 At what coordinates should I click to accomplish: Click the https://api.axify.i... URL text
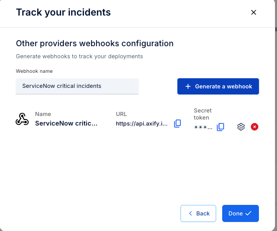pos(142,124)
